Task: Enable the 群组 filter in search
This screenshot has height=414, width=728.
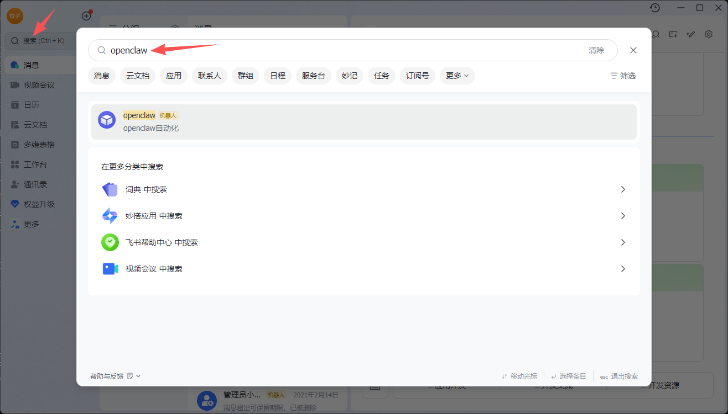Action: point(245,75)
